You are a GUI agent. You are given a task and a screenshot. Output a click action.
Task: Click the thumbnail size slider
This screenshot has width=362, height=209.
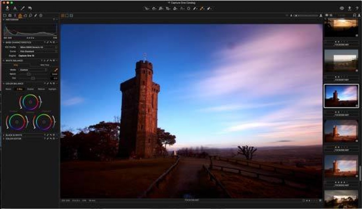306,16
